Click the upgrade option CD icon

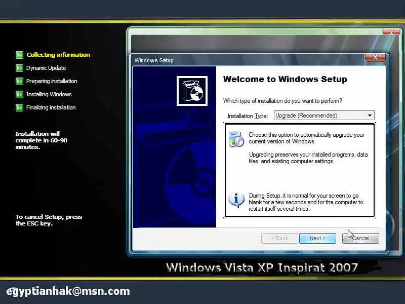pyautogui.click(x=236, y=139)
